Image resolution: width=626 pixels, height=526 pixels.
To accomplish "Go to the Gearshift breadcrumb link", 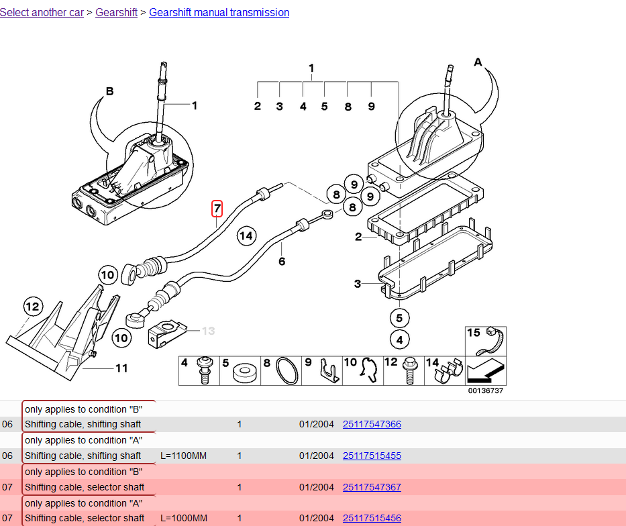I will pos(116,13).
